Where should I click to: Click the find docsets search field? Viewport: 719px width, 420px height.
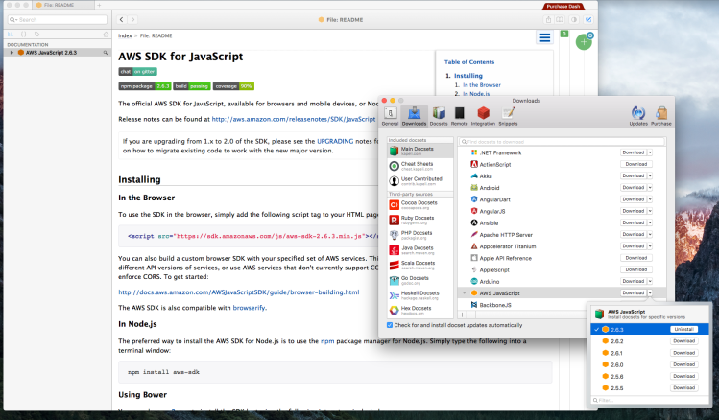[x=563, y=142]
